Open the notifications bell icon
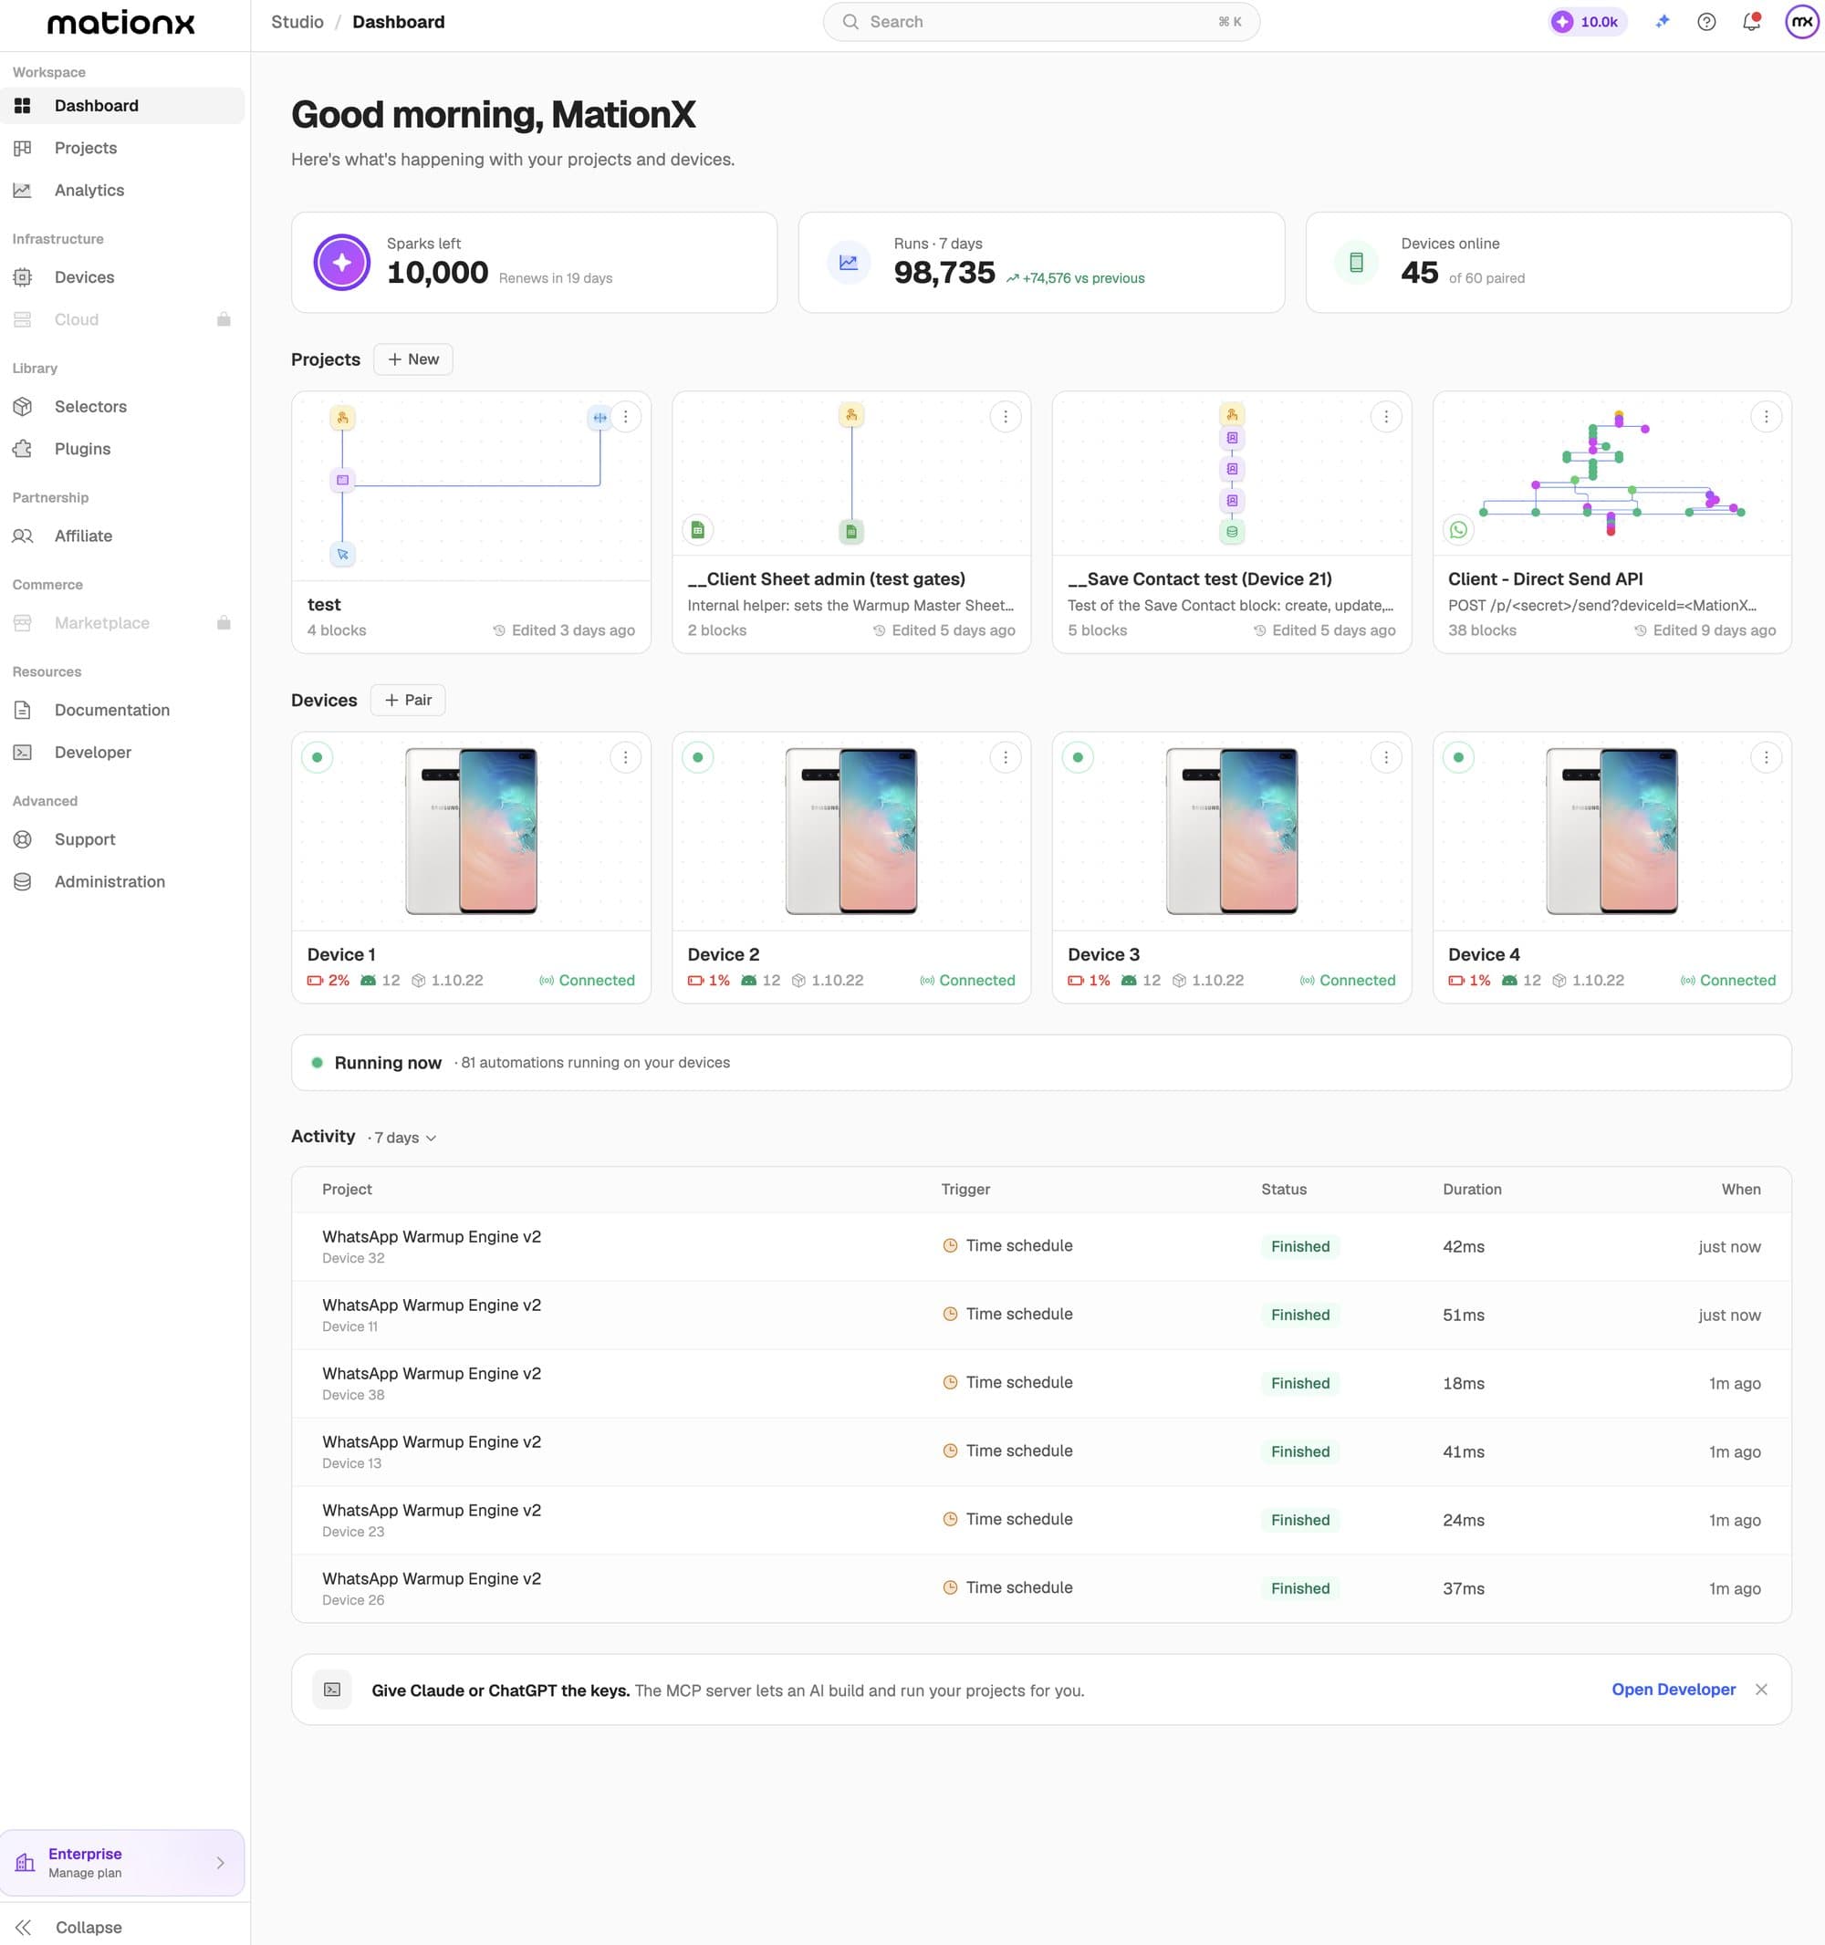 1752,22
